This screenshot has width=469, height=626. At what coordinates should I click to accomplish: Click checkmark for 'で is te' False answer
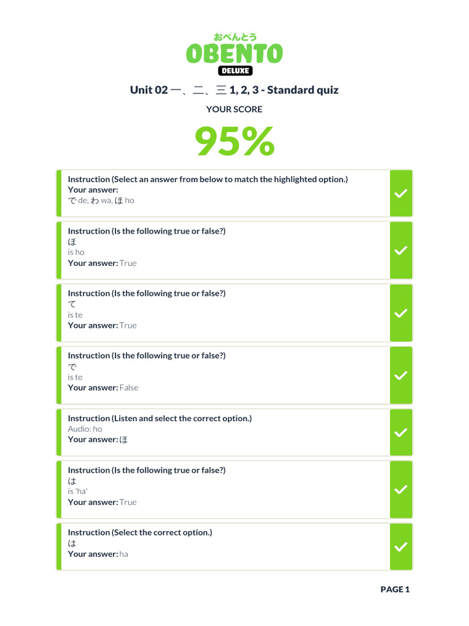pyautogui.click(x=401, y=375)
